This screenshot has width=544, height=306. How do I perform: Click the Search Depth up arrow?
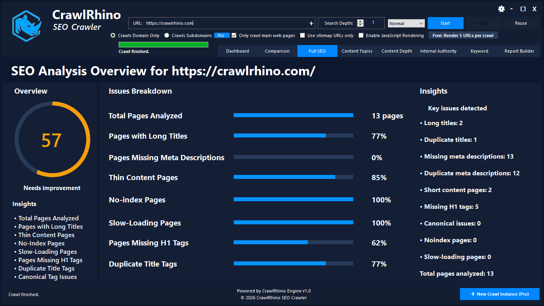360,21
